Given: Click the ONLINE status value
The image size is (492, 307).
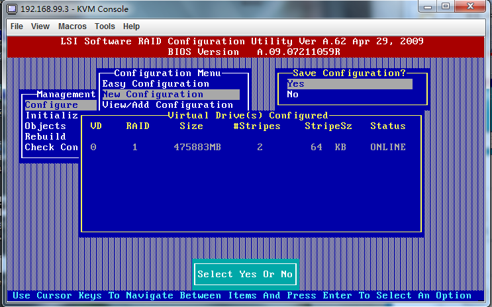Looking at the screenshot, I should coord(388,147).
